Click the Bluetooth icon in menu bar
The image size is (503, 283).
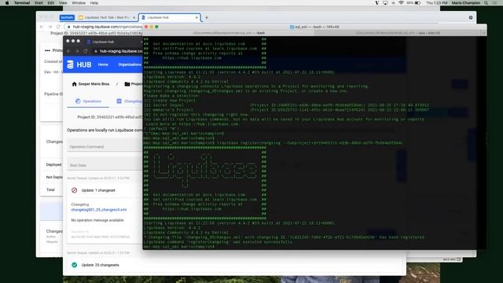(x=393, y=3)
